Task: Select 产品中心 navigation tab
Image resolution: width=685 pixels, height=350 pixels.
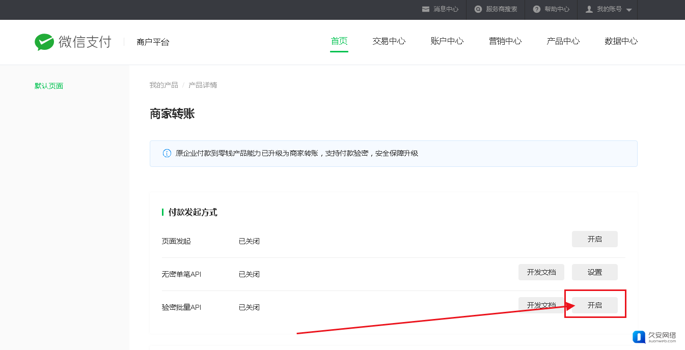Action: (563, 41)
